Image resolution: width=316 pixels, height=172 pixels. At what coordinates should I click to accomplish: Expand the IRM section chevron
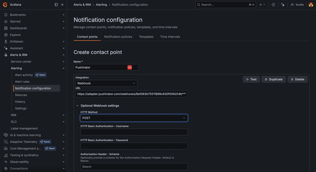coord(63,115)
